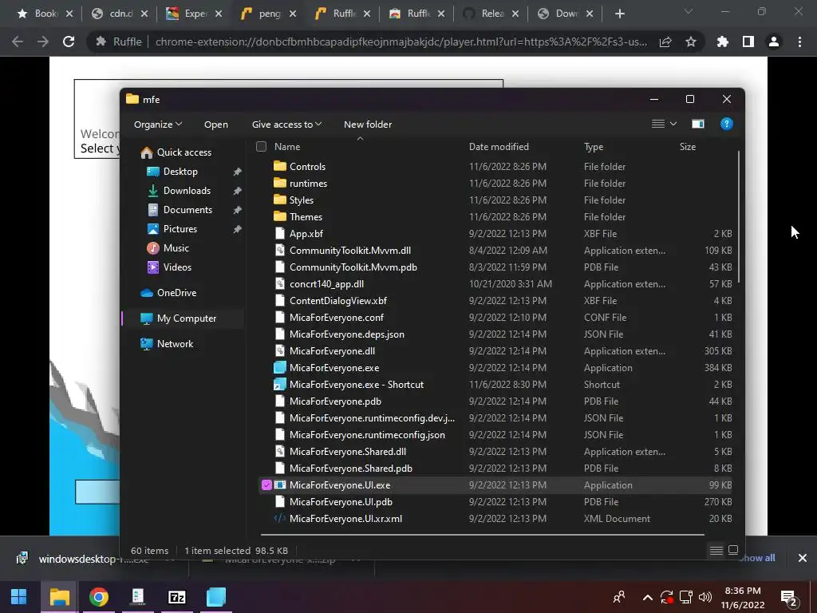Open 7-Zip from the taskbar
This screenshot has height=613, width=817.
coord(176,597)
